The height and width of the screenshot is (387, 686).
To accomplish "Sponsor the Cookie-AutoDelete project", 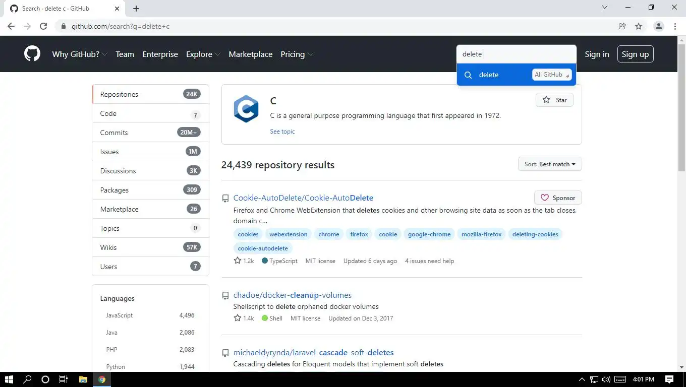I will tap(558, 198).
